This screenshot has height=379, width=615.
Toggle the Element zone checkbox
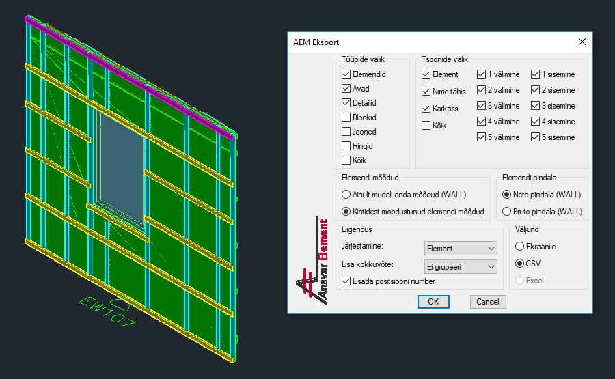click(426, 74)
